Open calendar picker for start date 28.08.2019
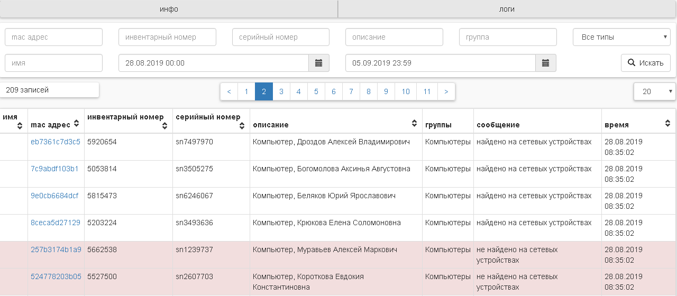Viewport: 677px width, 296px height. 318,63
